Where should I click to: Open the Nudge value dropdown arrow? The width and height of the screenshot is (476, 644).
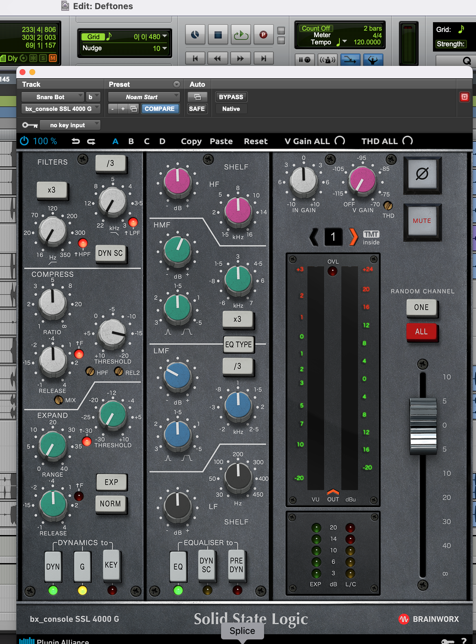click(x=164, y=48)
